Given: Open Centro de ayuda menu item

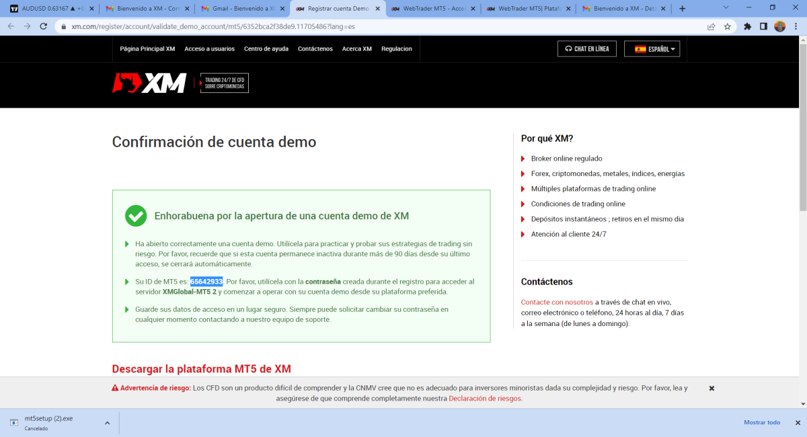Looking at the screenshot, I should 266,49.
